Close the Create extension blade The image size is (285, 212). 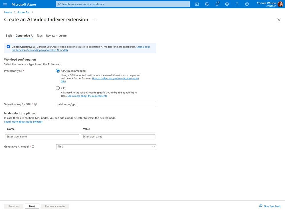(279, 20)
